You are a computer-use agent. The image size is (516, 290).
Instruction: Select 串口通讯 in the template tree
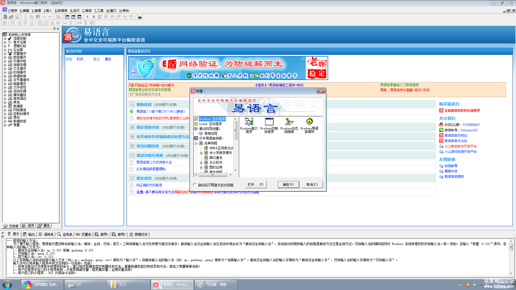tap(216, 158)
